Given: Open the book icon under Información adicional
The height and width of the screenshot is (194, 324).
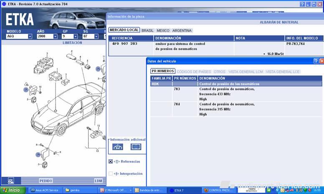Looking at the screenshot, I should [136, 147].
